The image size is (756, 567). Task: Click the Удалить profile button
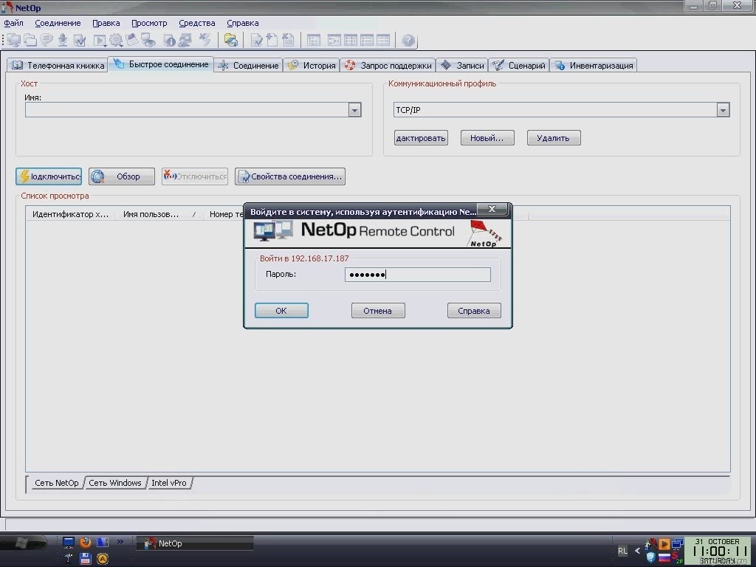(554, 138)
